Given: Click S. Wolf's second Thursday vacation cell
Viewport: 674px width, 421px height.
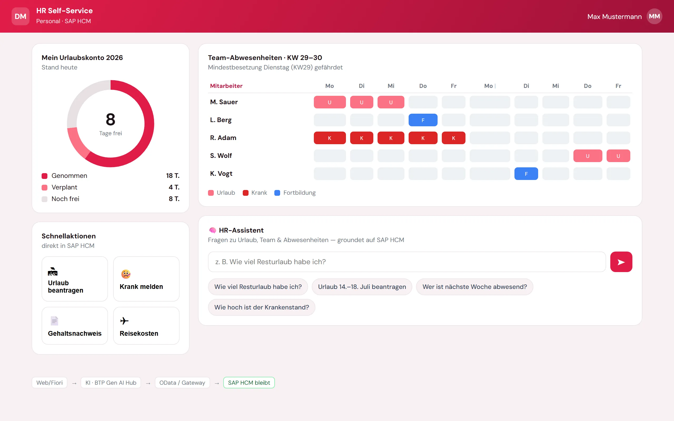Looking at the screenshot, I should coord(587,156).
